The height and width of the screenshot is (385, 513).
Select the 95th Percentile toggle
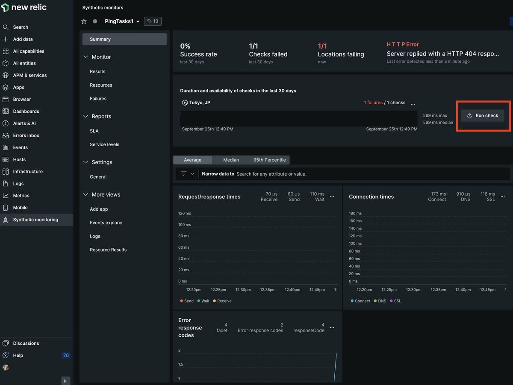coord(269,160)
